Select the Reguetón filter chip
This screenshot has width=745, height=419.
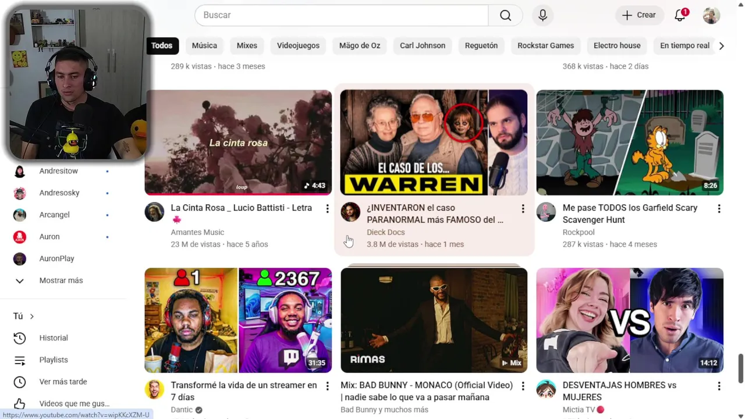coord(481,45)
